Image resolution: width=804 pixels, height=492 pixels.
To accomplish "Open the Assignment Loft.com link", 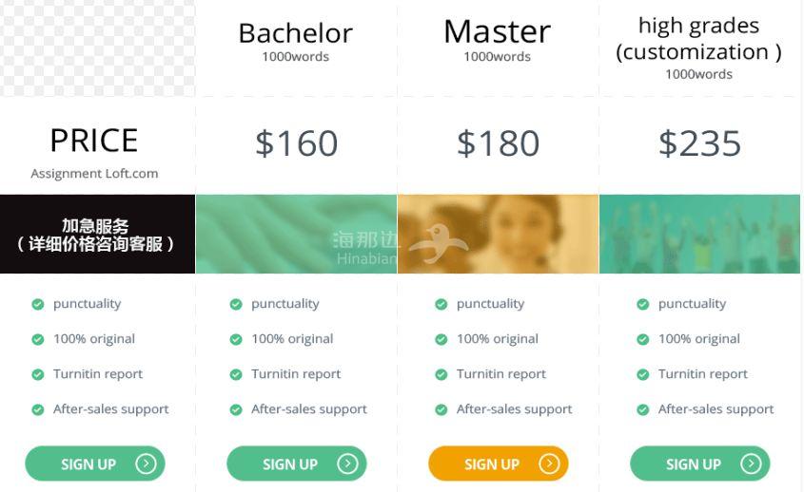I will [x=94, y=174].
